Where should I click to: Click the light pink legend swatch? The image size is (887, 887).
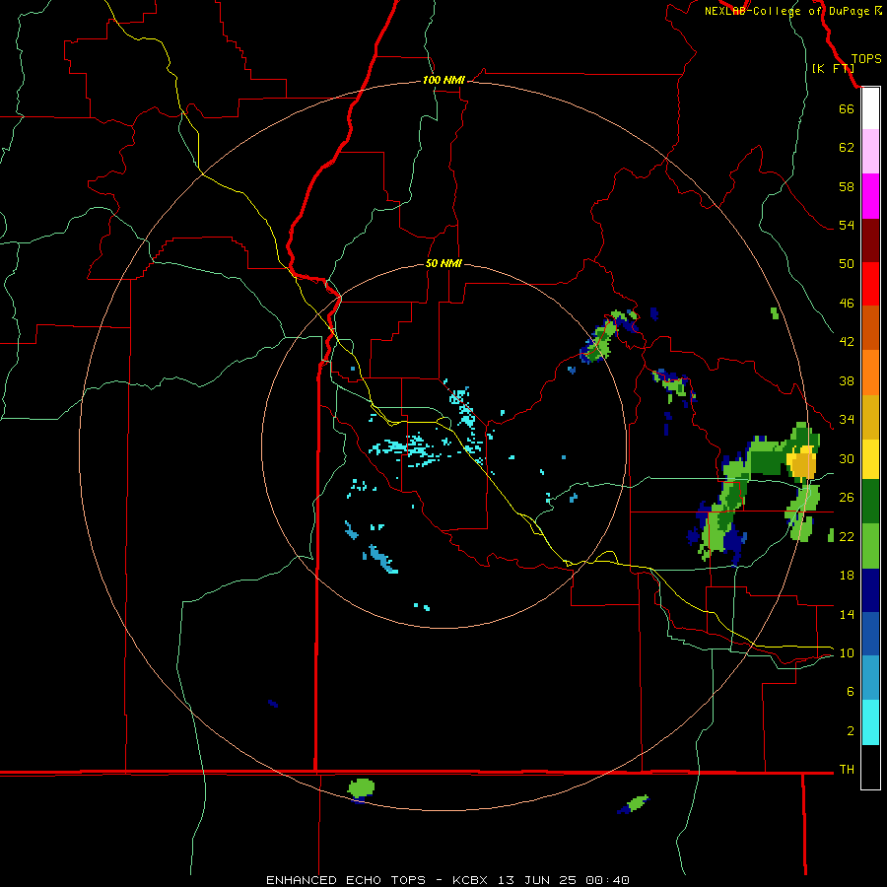(x=870, y=151)
